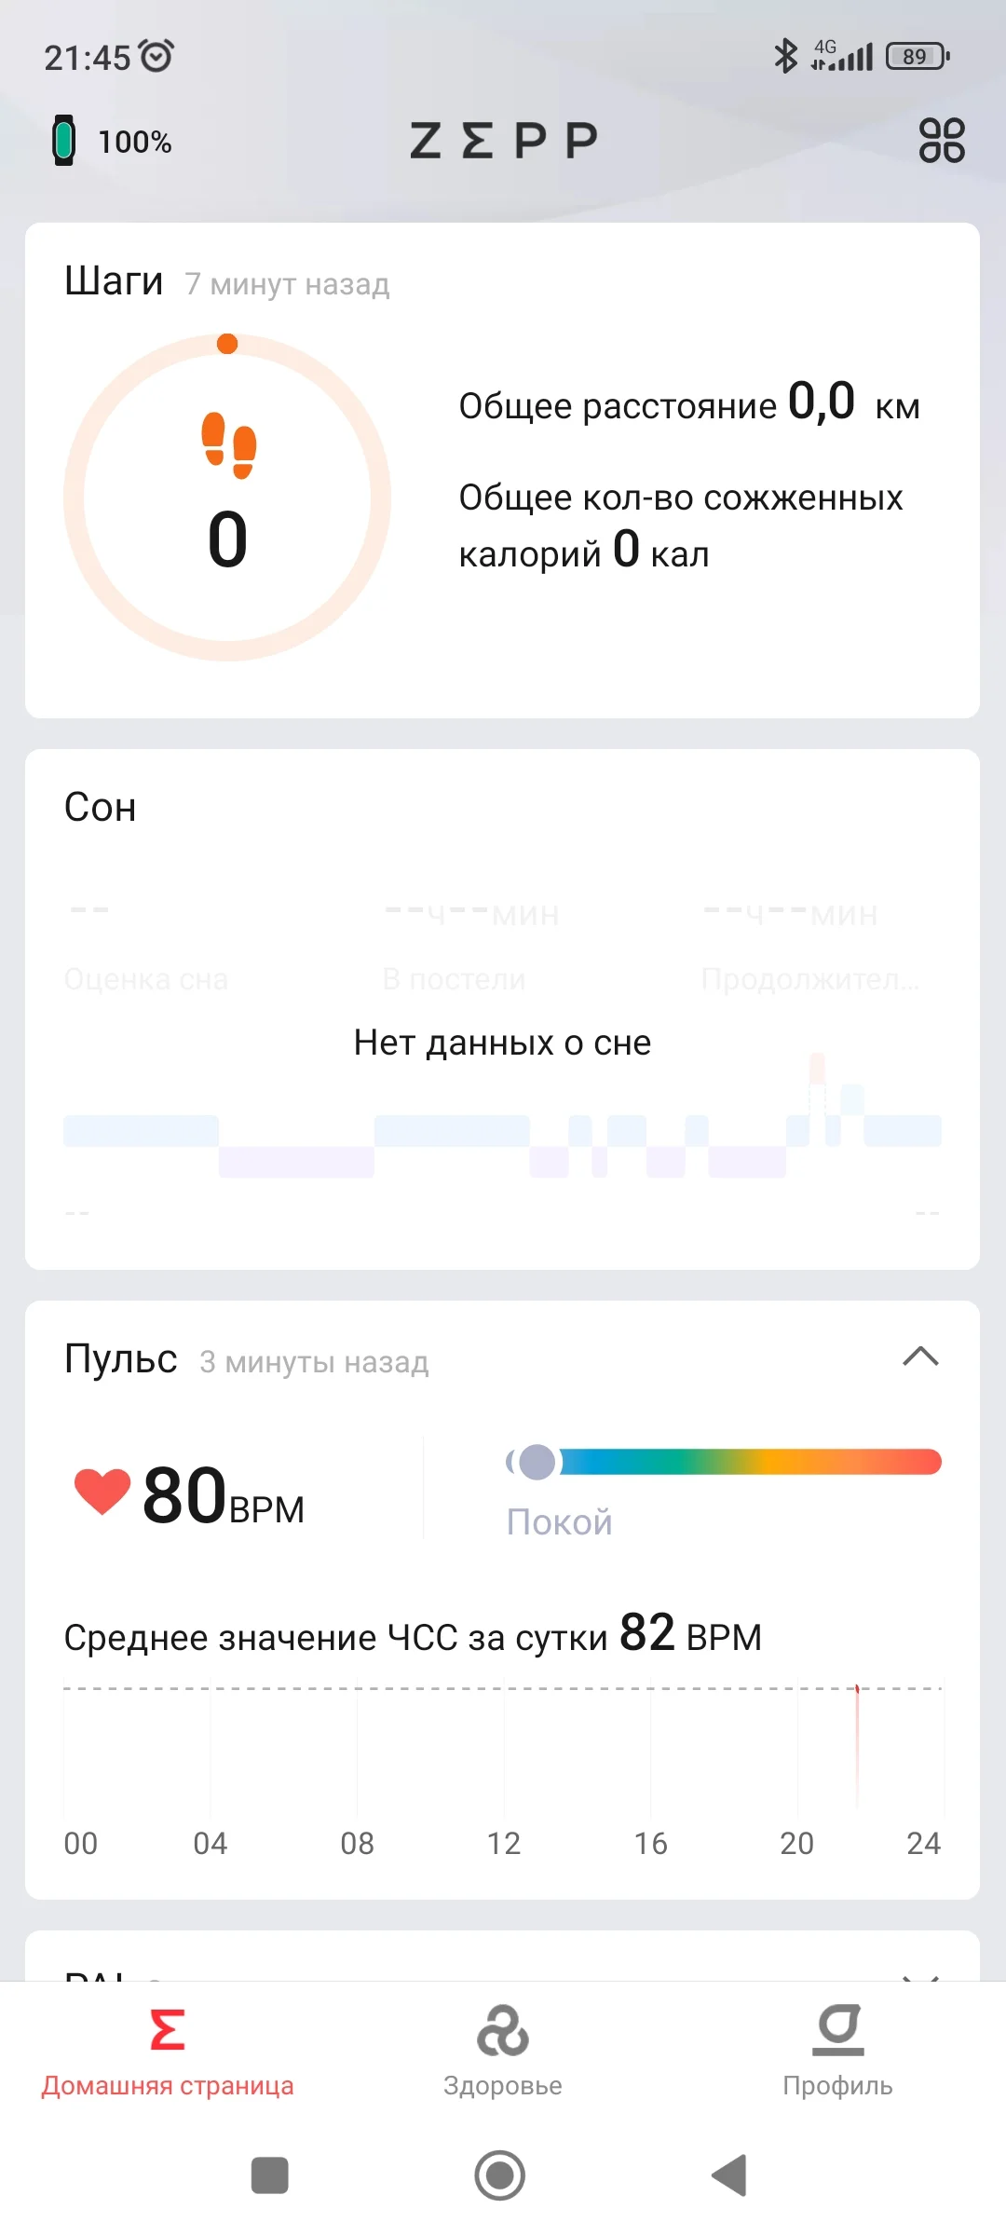
Task: Open recent apps square button
Action: (x=270, y=2175)
